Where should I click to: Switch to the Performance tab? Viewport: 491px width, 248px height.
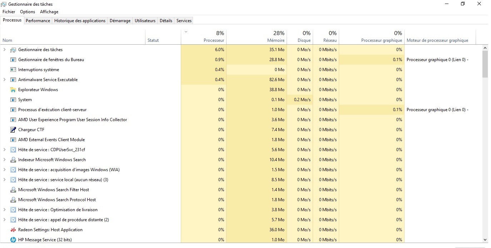[38, 21]
